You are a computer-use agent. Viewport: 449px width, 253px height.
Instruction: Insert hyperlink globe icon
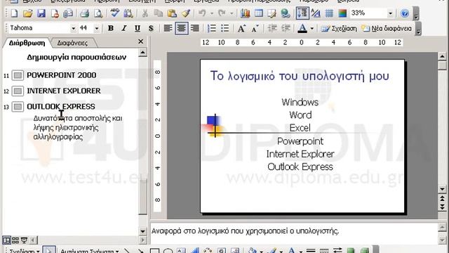286,13
